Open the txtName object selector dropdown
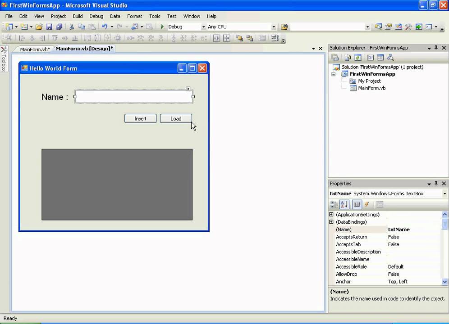449x324 pixels. coord(444,193)
